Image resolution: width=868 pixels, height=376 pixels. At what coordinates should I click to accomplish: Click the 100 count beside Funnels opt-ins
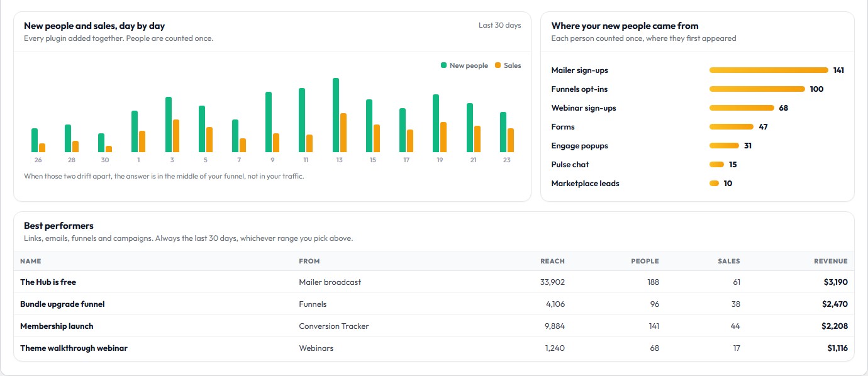pos(816,89)
